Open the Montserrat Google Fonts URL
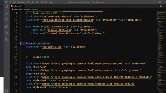The width and height of the screenshot is (166, 93). click(x=82, y=64)
